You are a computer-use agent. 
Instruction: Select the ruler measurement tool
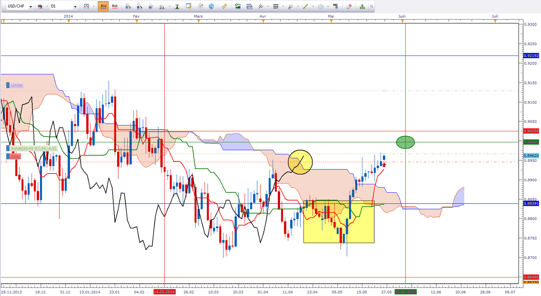[225, 6]
